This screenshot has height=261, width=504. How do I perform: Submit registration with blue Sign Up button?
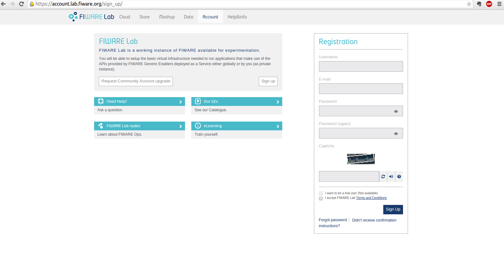(393, 210)
